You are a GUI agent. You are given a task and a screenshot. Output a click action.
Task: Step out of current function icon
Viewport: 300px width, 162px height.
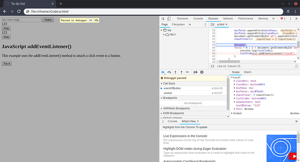[181, 72]
